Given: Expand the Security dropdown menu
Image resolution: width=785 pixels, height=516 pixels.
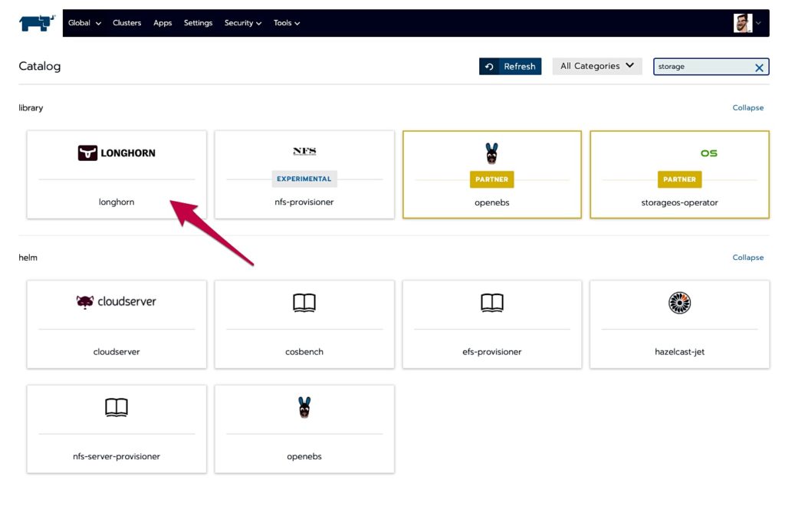Looking at the screenshot, I should [243, 23].
